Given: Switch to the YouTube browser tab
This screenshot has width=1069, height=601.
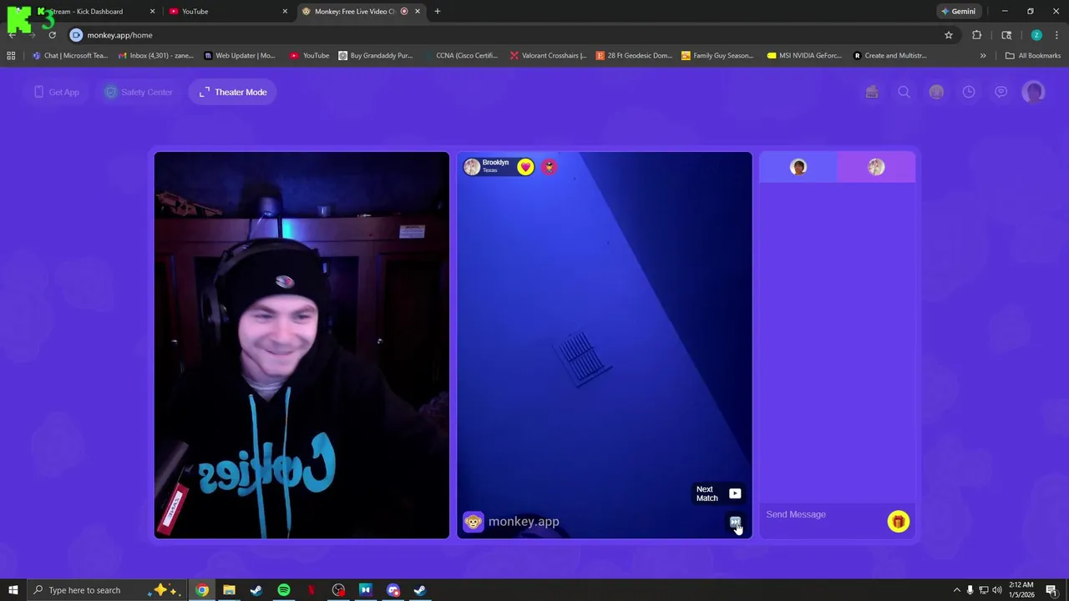Looking at the screenshot, I should click(227, 12).
